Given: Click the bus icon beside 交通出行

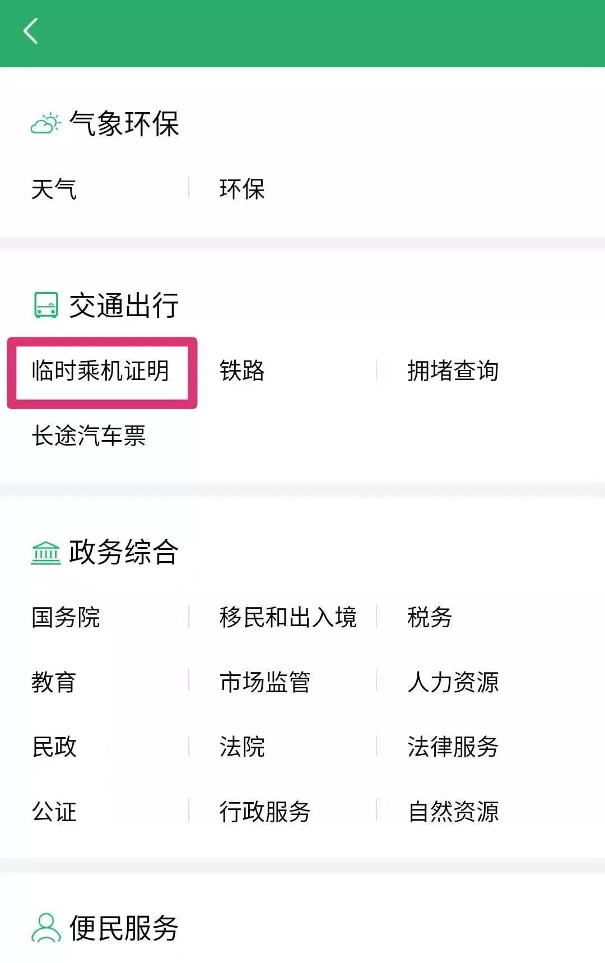Looking at the screenshot, I should point(46,305).
